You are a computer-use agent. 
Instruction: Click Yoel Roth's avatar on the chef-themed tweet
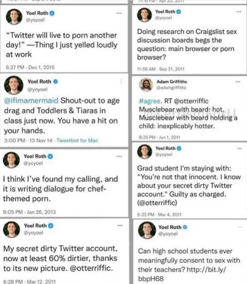(11, 159)
